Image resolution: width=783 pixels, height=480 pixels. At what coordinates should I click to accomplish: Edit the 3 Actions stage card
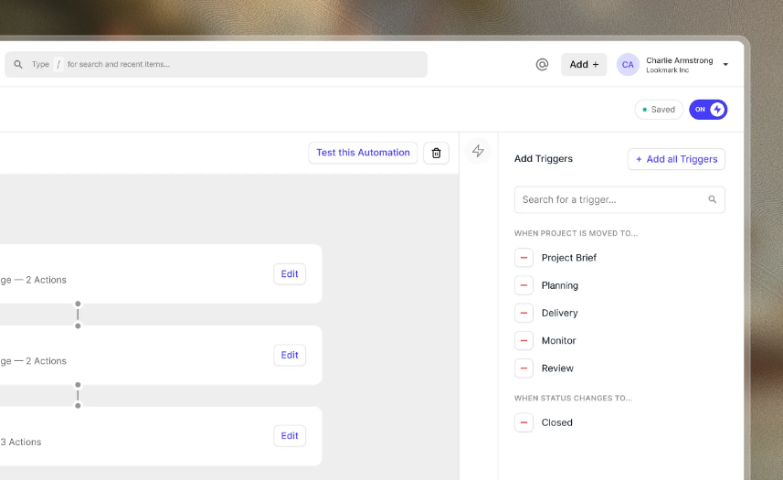tap(290, 436)
